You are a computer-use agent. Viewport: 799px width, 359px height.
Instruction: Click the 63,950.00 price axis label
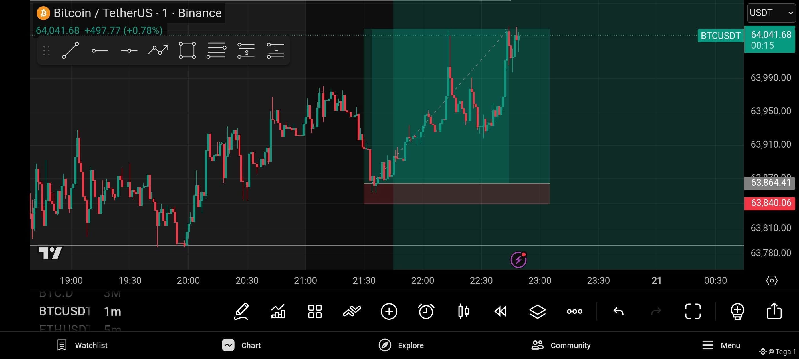pos(770,111)
